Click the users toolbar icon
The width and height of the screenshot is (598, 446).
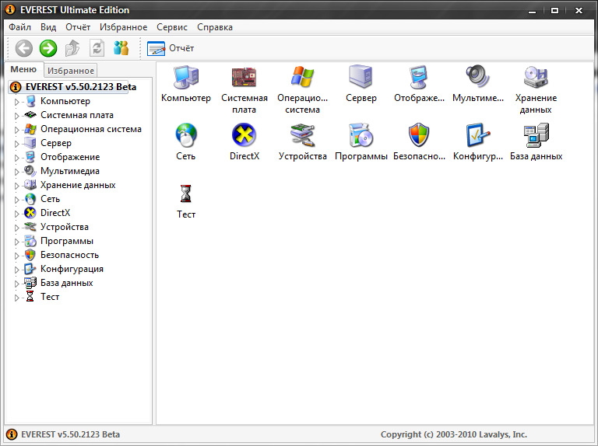[x=121, y=48]
